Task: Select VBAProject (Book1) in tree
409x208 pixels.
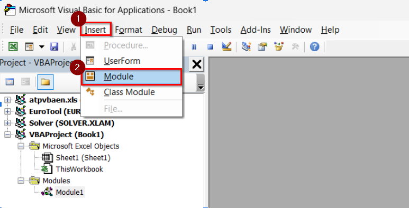Action: tap(67, 135)
